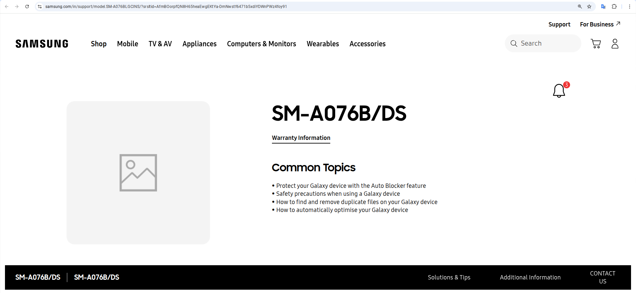Open the Google Translate extension icon
This screenshot has height=293, width=636.
[x=603, y=7]
